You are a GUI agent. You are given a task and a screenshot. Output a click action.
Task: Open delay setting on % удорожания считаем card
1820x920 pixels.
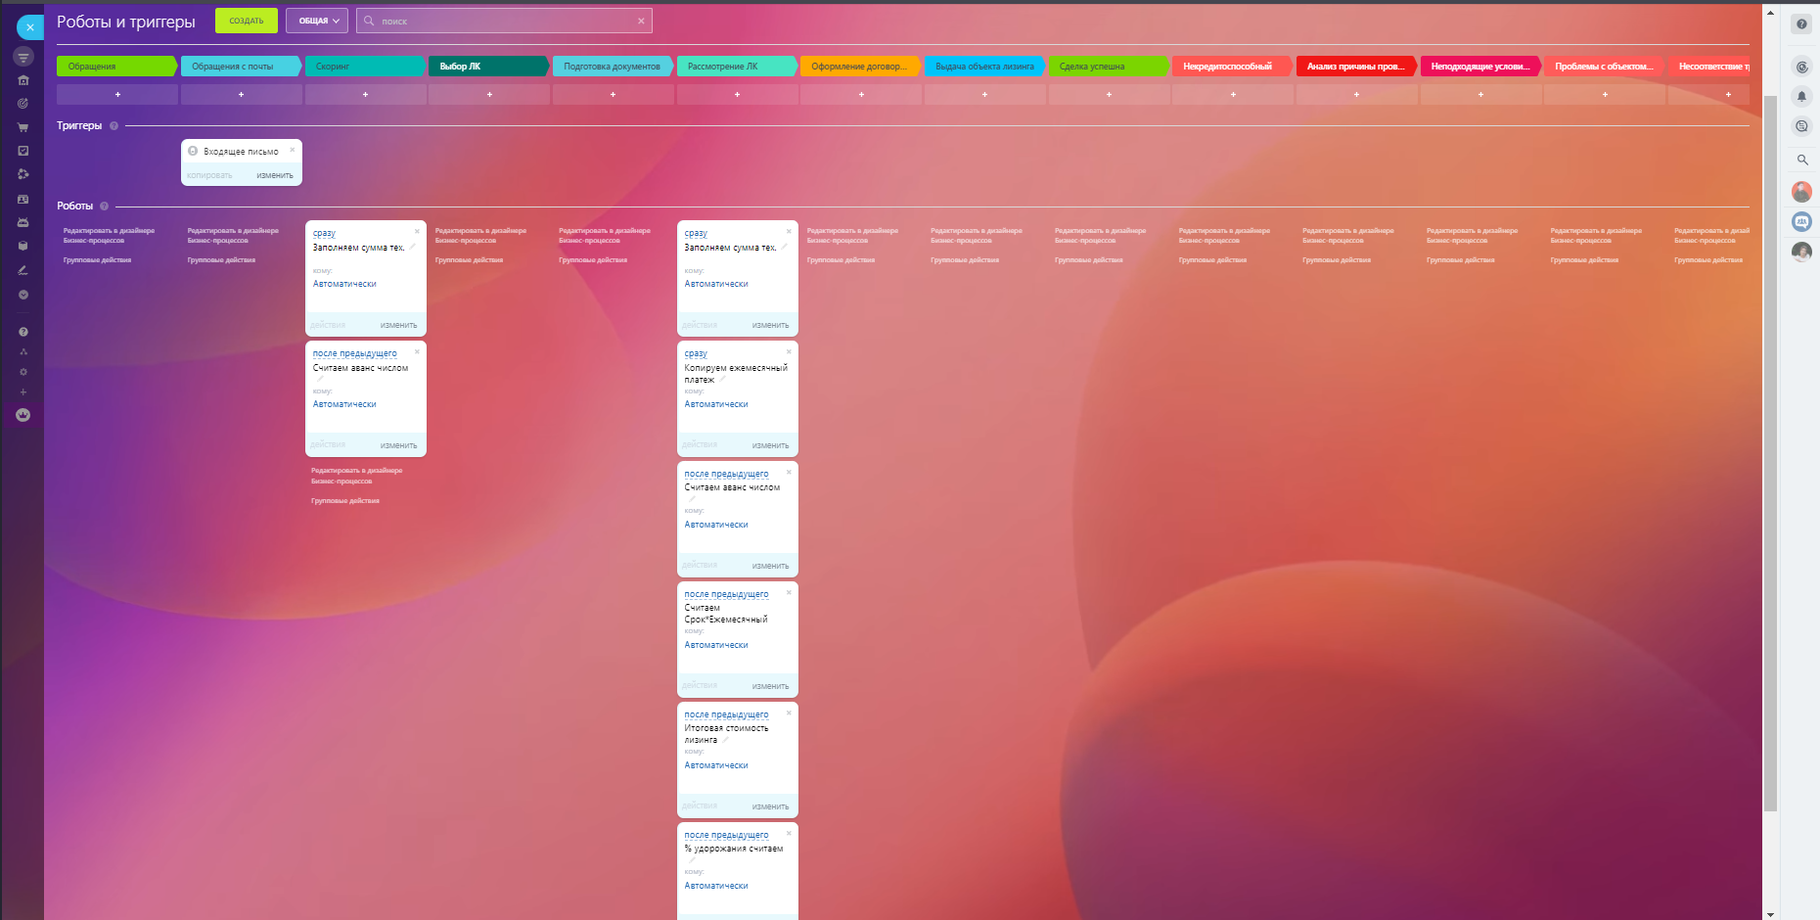pos(726,835)
